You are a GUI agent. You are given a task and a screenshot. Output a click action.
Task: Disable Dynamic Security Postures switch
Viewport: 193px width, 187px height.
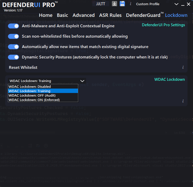(x=13, y=57)
